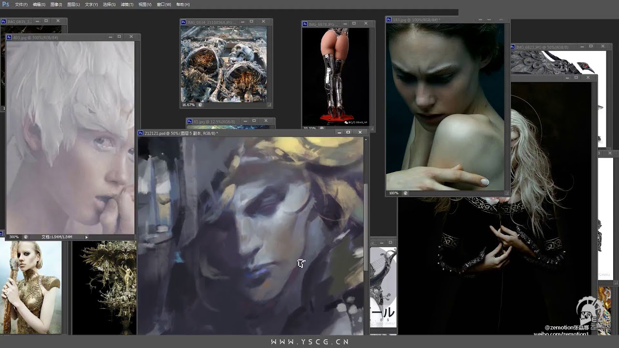Close the 212121.psd document window
619x348 pixels.
360,132
